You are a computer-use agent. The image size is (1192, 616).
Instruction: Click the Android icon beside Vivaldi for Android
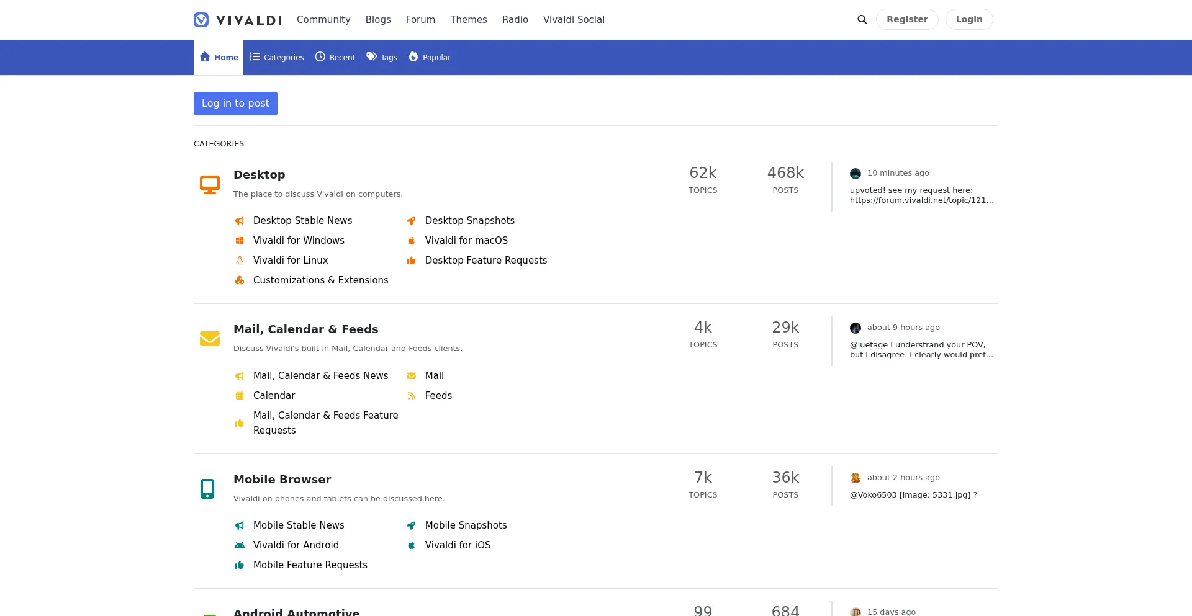(x=240, y=545)
